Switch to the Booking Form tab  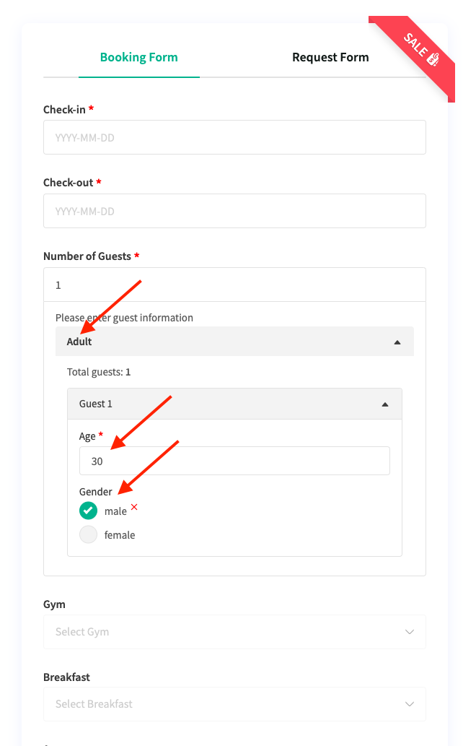138,57
